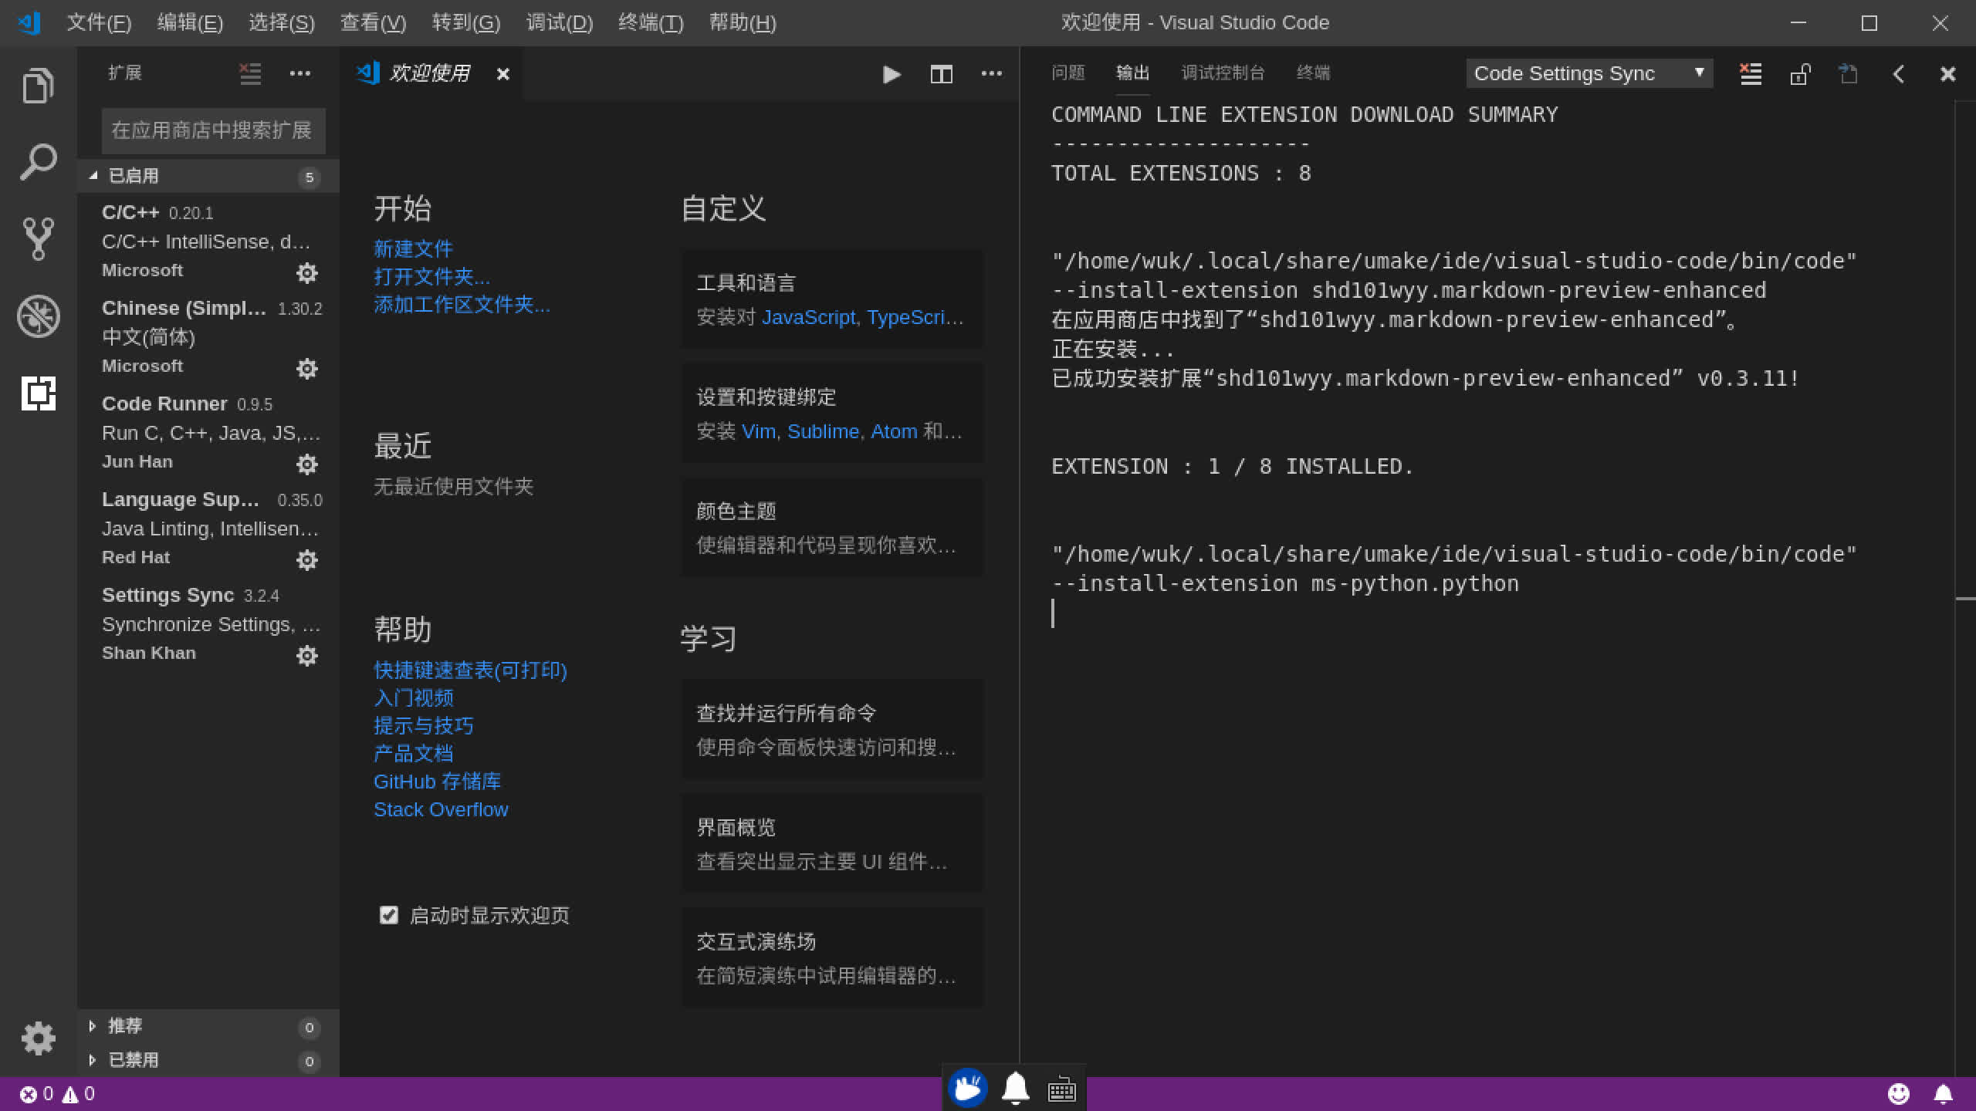Click the 新建文件 link
The height and width of the screenshot is (1111, 1976).
[413, 248]
